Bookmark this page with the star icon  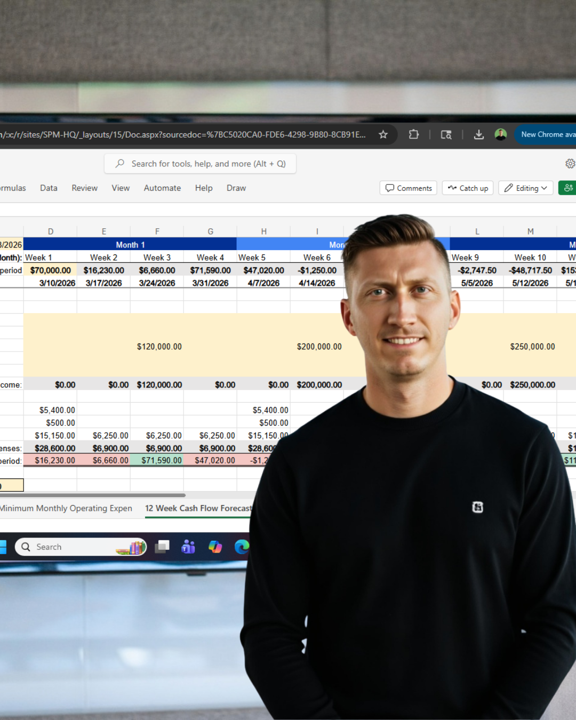click(x=383, y=134)
